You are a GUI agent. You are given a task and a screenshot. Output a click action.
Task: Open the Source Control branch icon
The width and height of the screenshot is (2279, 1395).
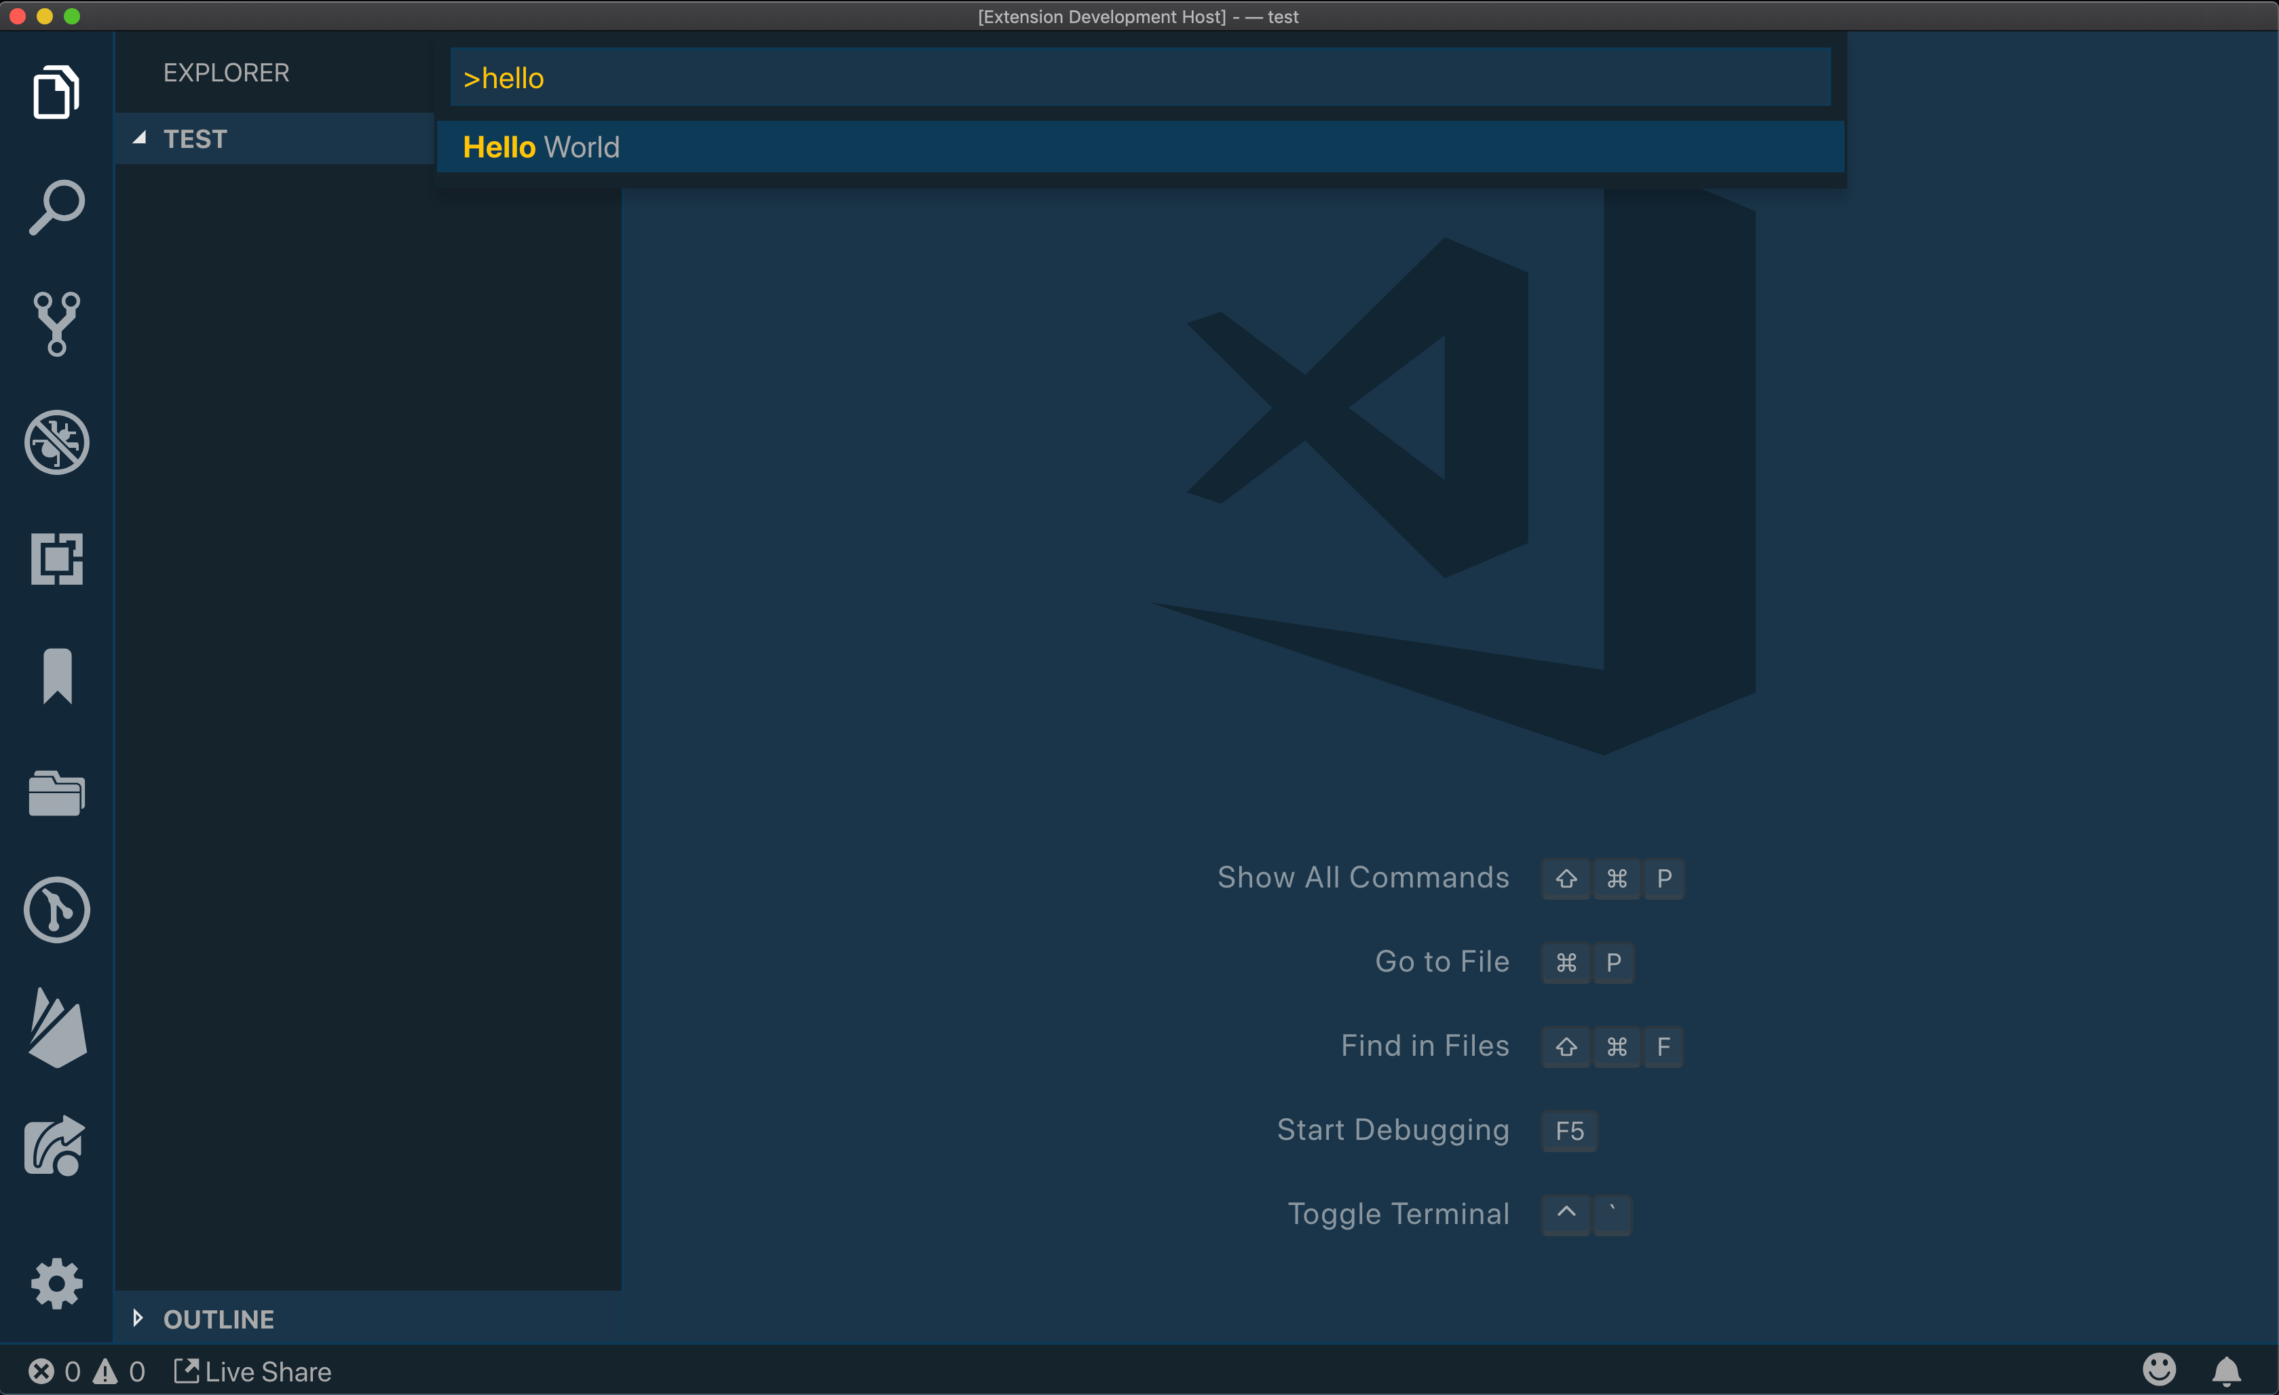[x=56, y=324]
